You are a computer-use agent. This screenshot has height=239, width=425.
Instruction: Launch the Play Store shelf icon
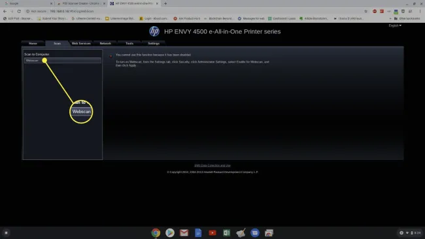coord(170,232)
